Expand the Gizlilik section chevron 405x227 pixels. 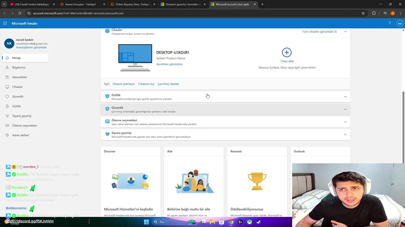point(345,97)
